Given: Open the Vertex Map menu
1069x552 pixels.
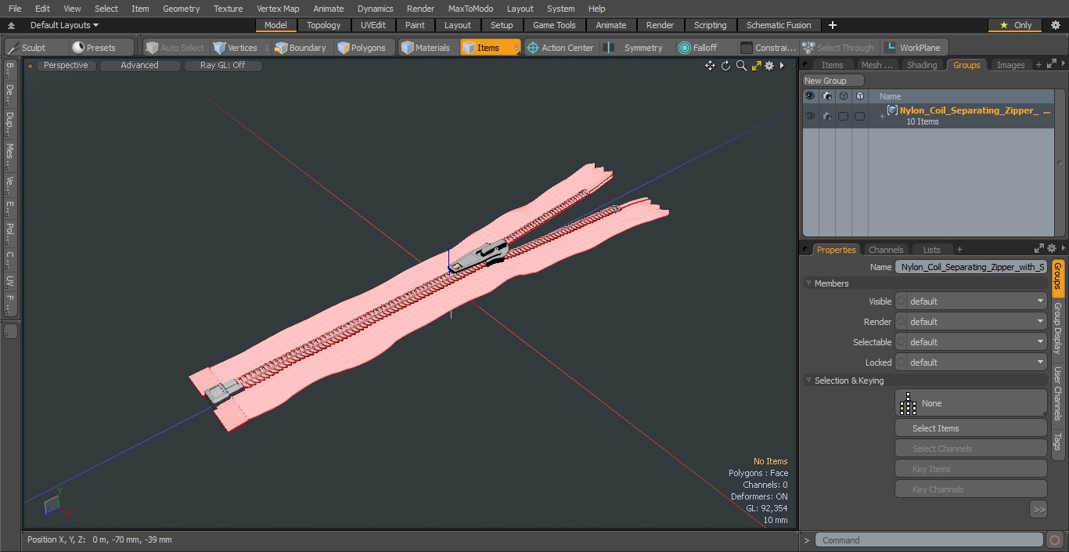Looking at the screenshot, I should (x=278, y=9).
